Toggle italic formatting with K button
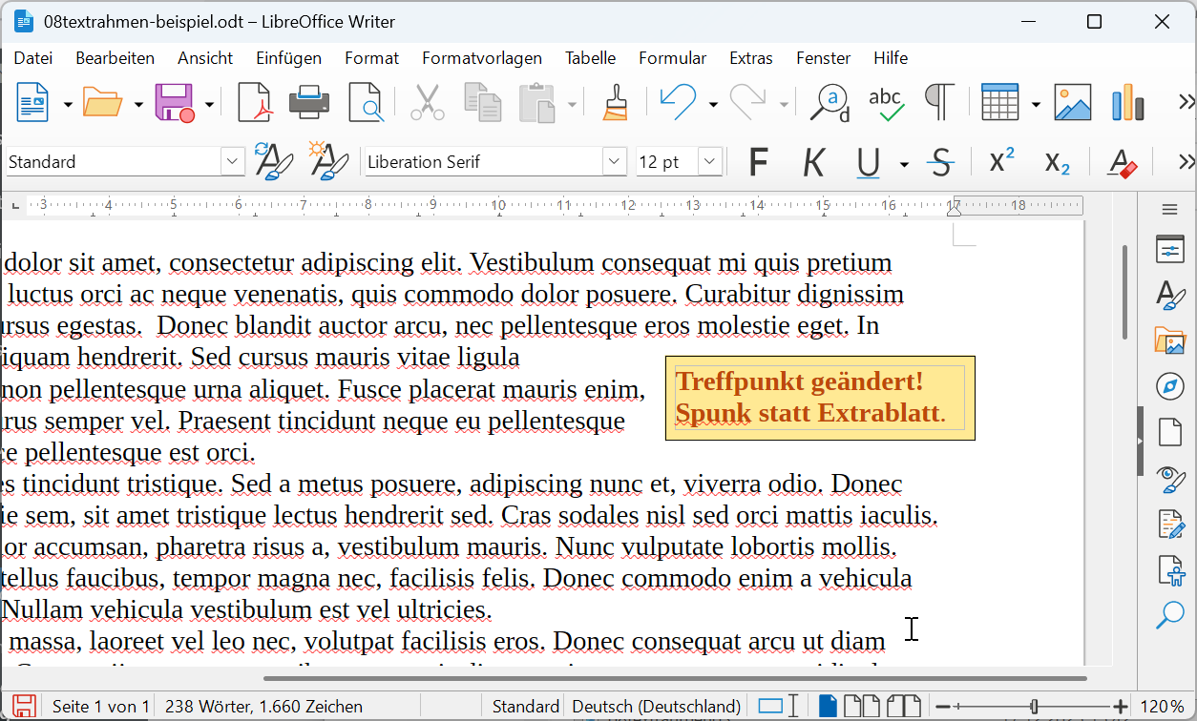 coord(813,163)
